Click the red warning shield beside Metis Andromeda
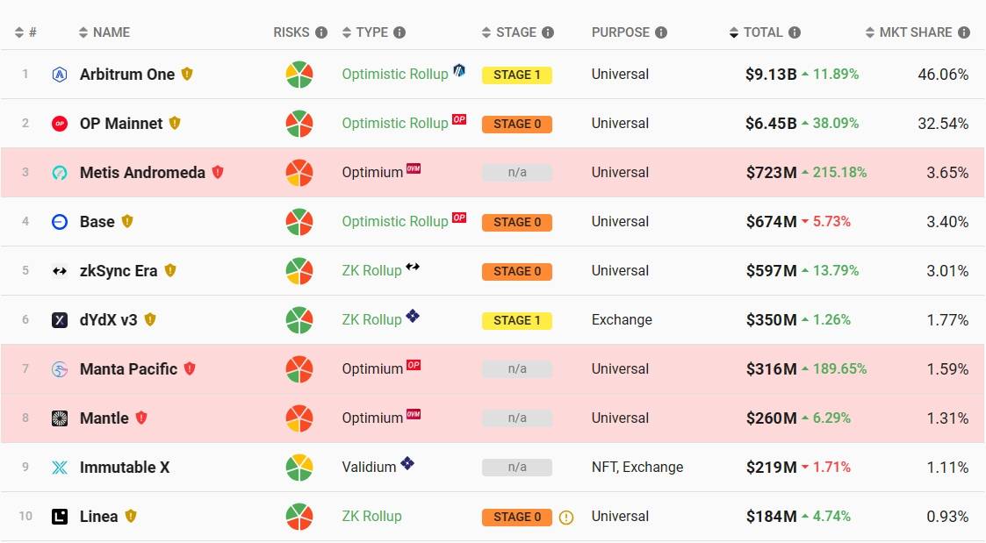The image size is (986, 543). pos(218,172)
